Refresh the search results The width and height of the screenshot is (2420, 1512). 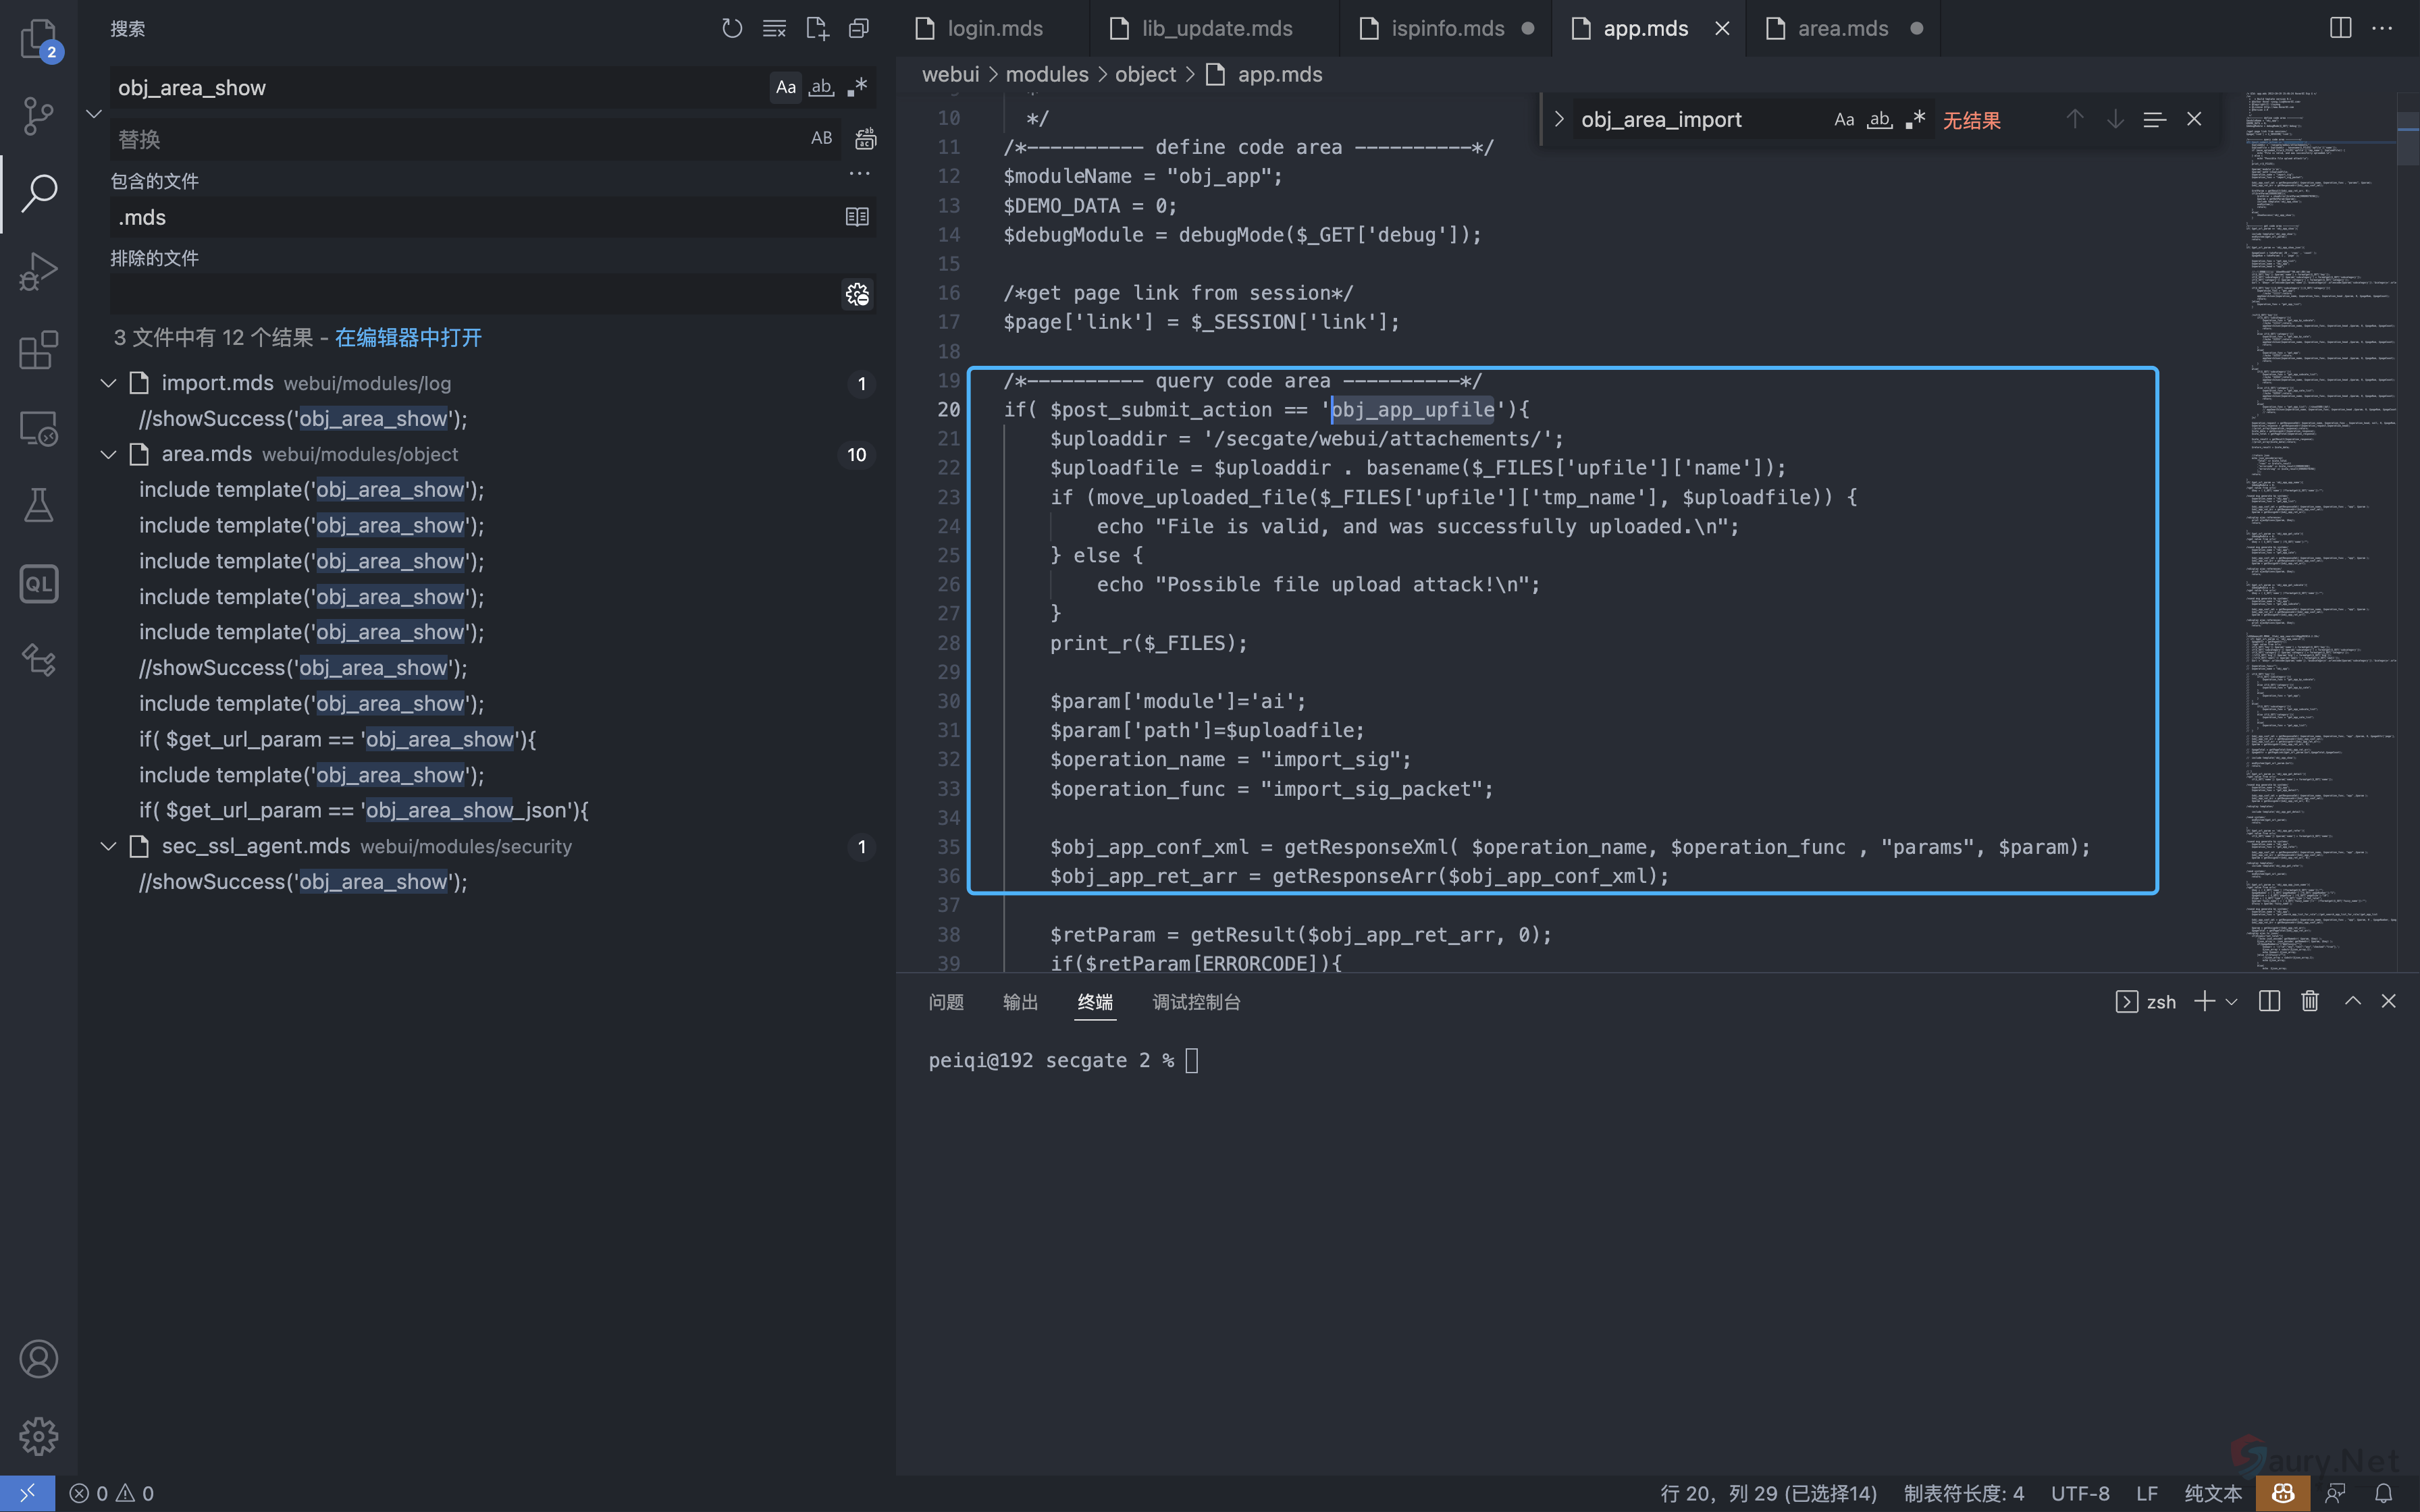[x=732, y=29]
